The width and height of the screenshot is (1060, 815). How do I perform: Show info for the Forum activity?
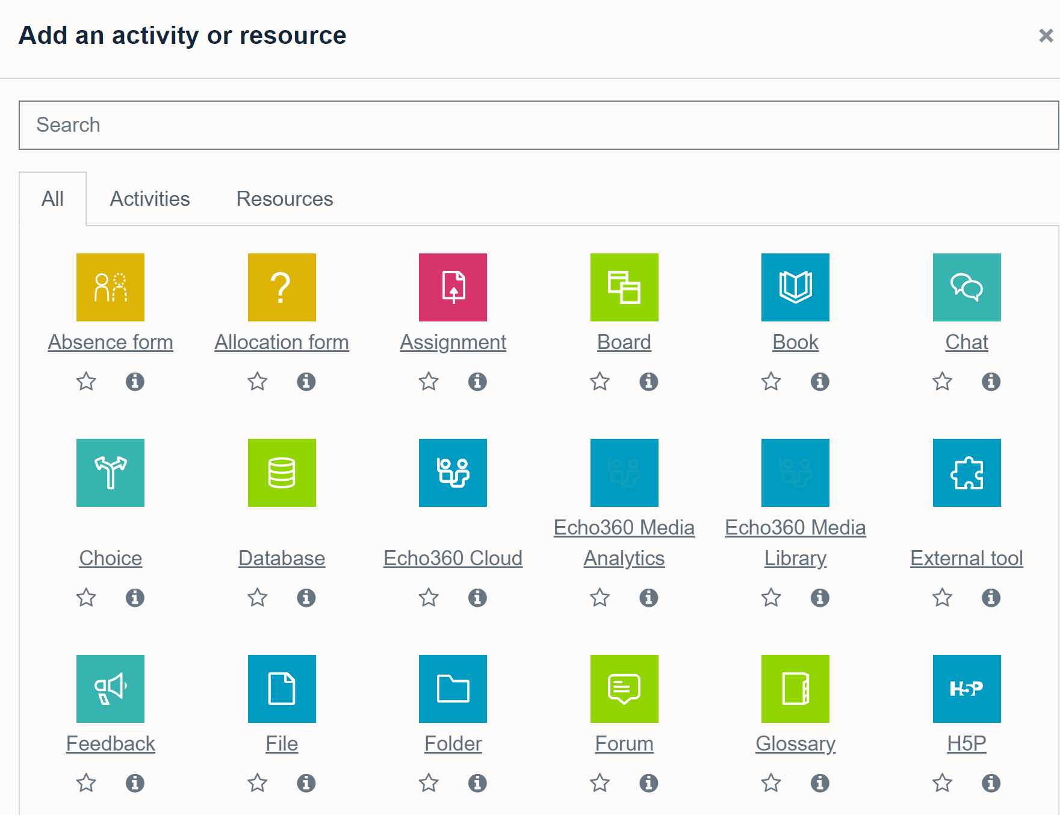point(648,782)
